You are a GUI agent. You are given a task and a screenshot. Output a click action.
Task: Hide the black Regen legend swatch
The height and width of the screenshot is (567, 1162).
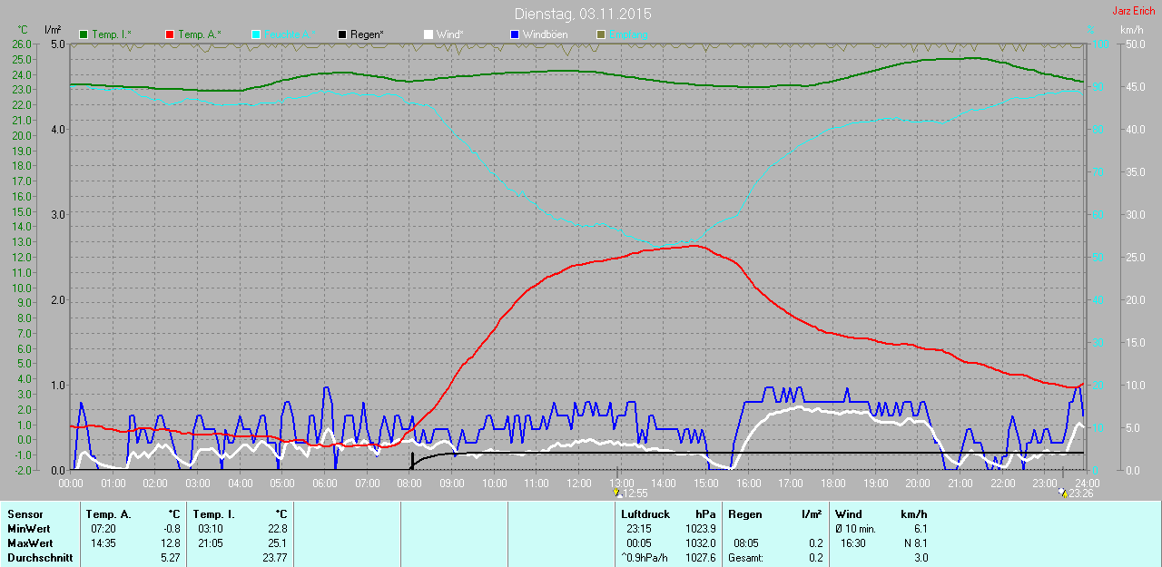[x=342, y=34]
